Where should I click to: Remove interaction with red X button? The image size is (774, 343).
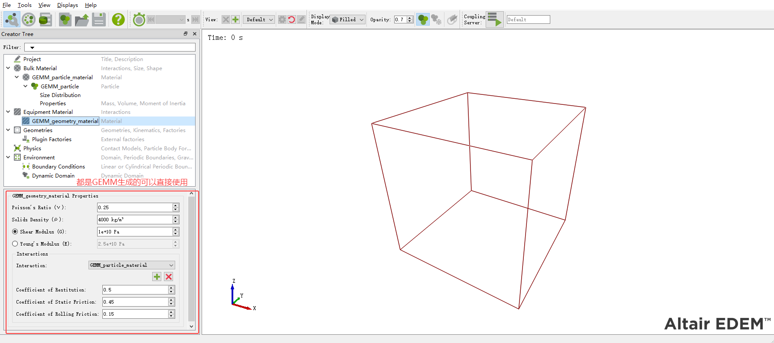[x=169, y=277]
